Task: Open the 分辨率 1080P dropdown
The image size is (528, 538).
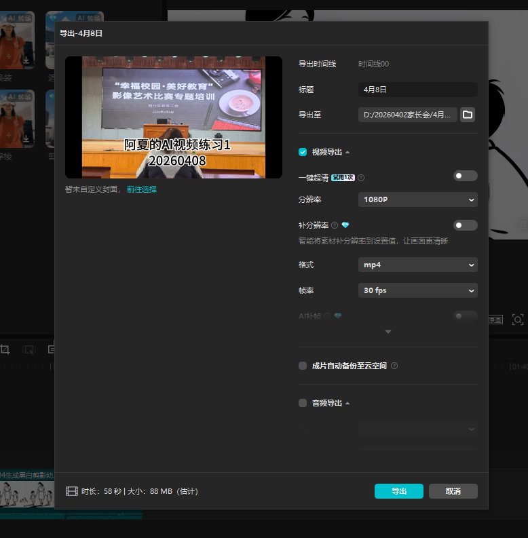Action: 418,199
